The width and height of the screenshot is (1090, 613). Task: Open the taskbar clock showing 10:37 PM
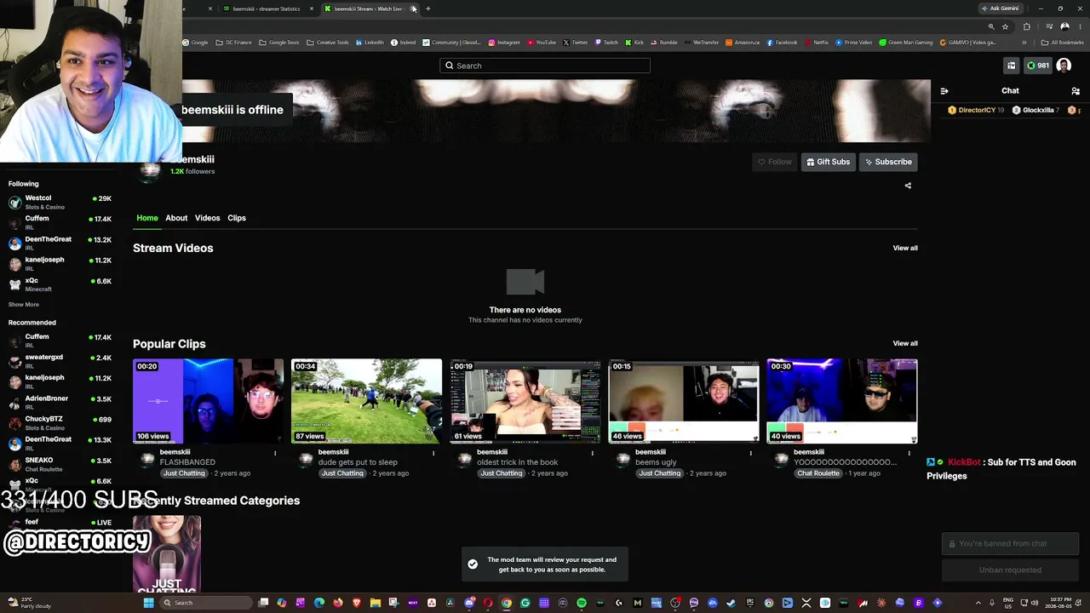coord(1065,603)
